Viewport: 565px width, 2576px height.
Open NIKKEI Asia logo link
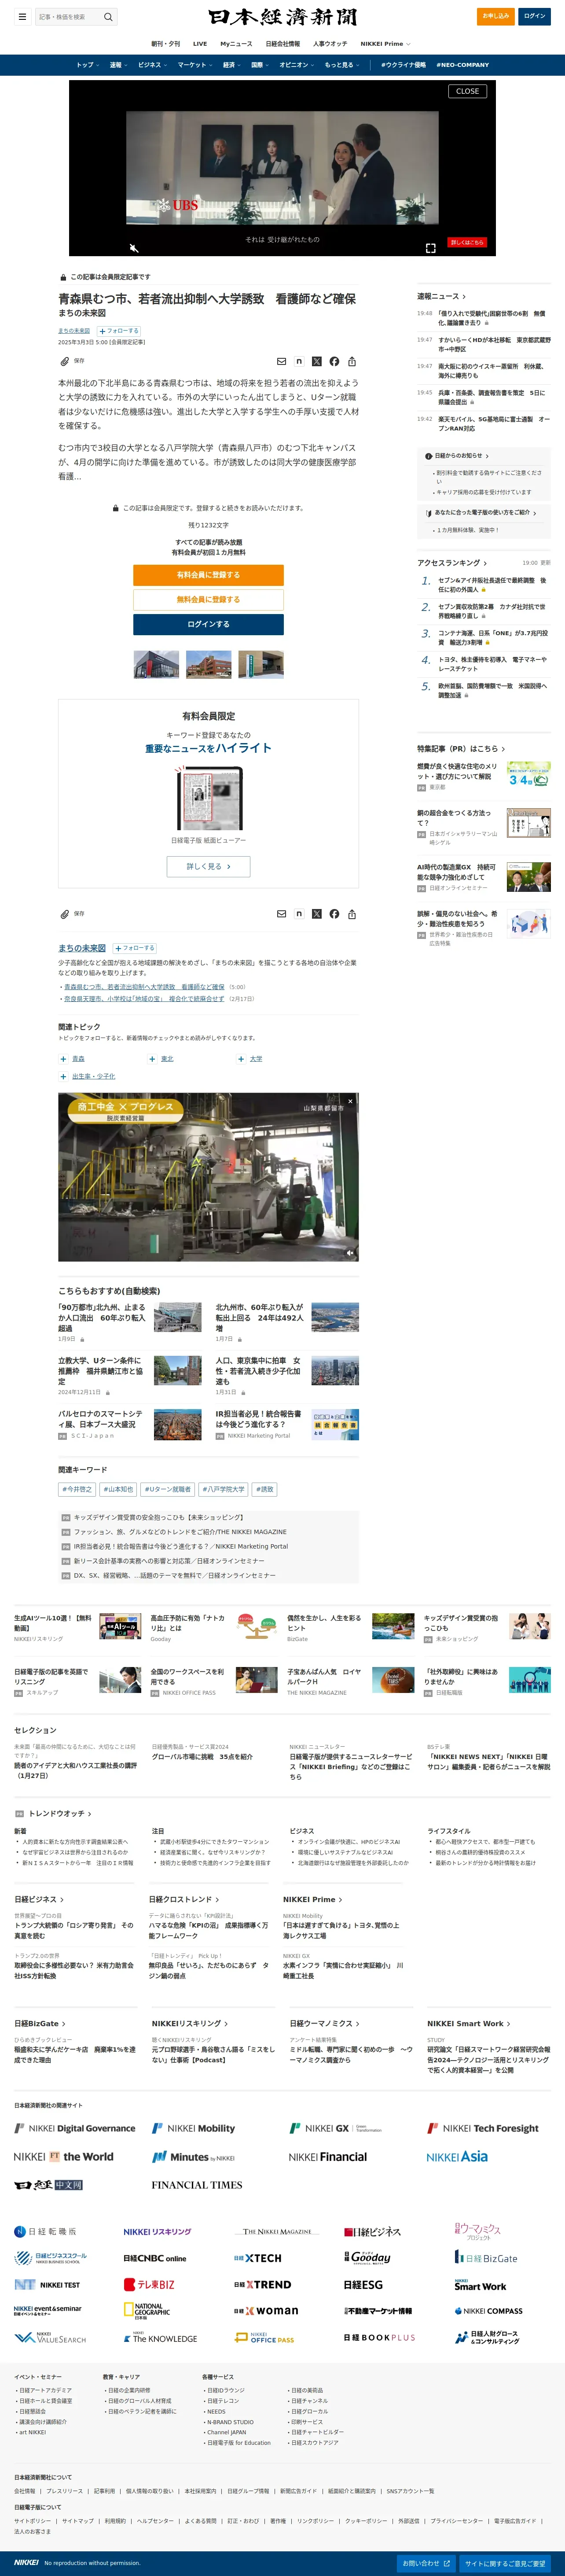[x=457, y=2157]
